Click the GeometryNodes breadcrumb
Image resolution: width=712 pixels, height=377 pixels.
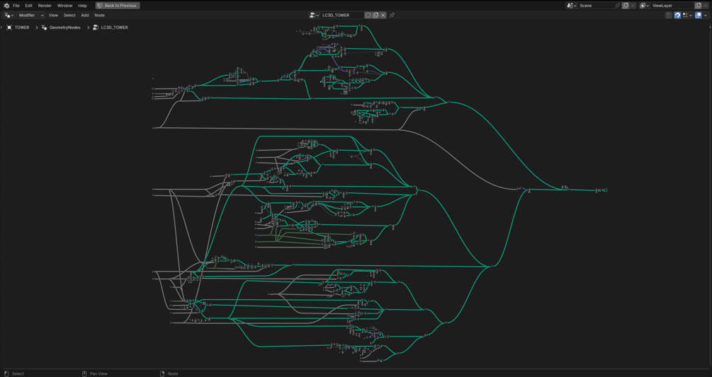coord(64,28)
